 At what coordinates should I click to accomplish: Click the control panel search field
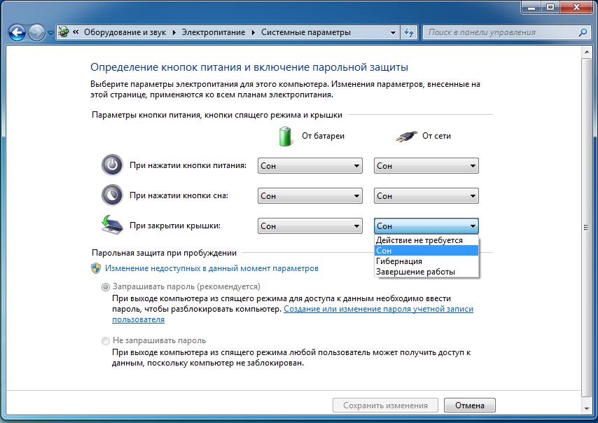click(500, 32)
